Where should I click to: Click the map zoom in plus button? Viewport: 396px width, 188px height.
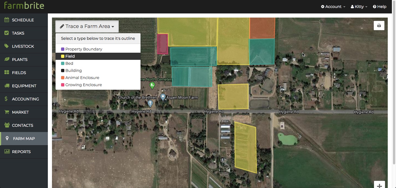tap(380, 185)
